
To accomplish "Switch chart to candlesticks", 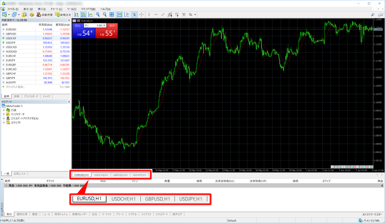I will (x=83, y=15).
